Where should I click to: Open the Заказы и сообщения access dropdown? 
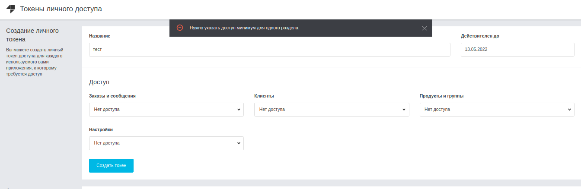pyautogui.click(x=166, y=110)
